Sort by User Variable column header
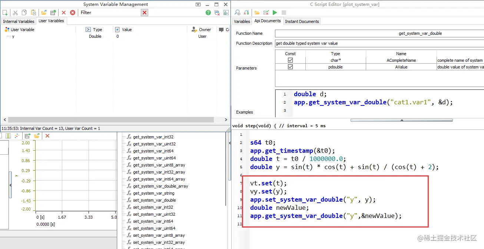The image size is (484, 249). 38,30
